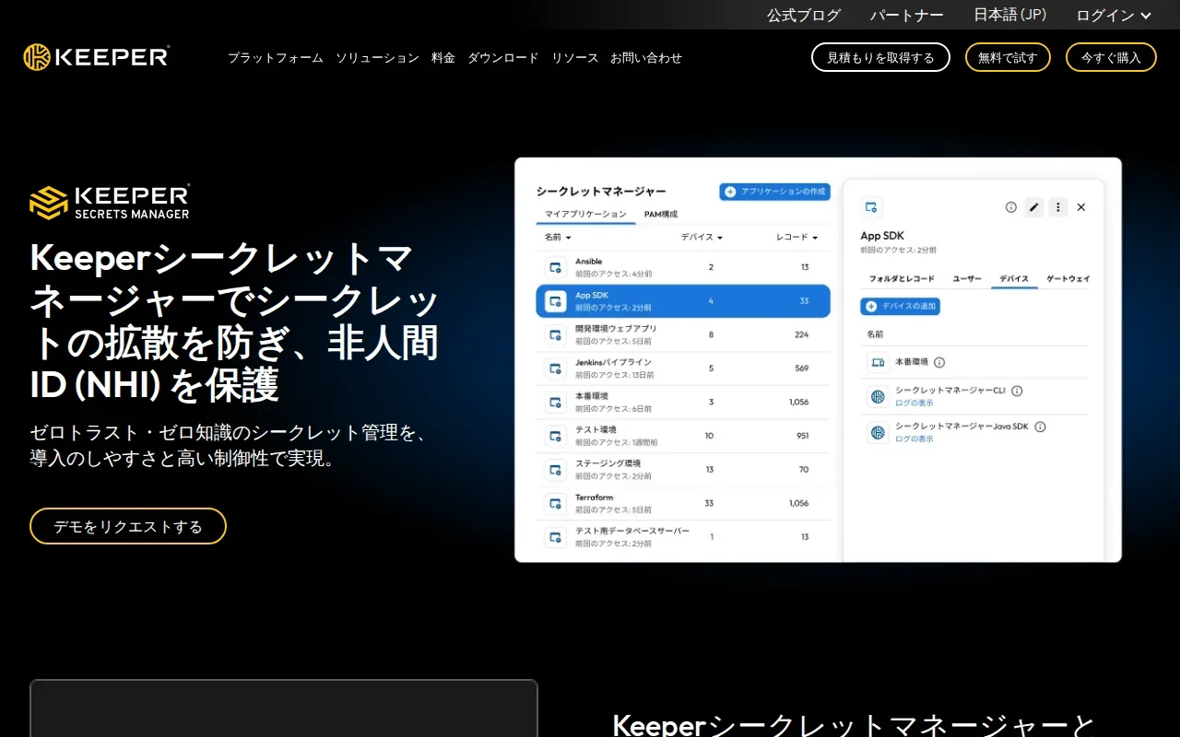Click the デバイスの追加 button
Screen dimensions: 1180x737
[x=900, y=306]
